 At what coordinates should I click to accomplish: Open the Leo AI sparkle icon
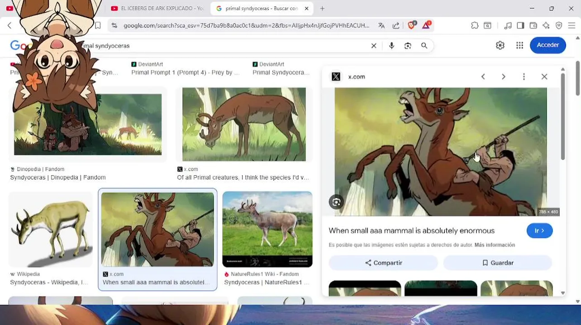546,26
